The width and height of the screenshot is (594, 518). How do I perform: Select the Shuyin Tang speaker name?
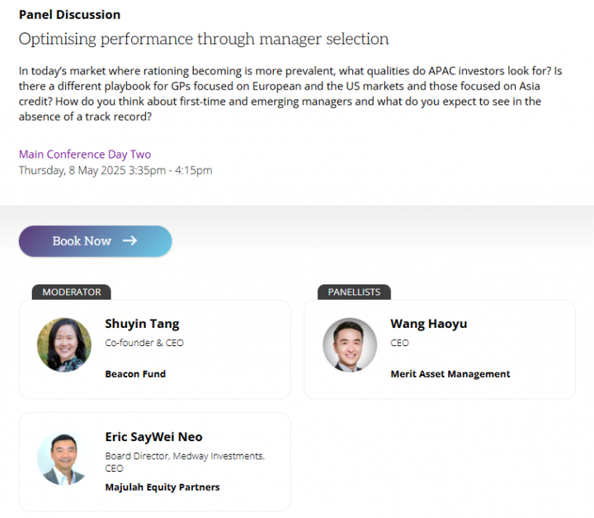click(142, 324)
